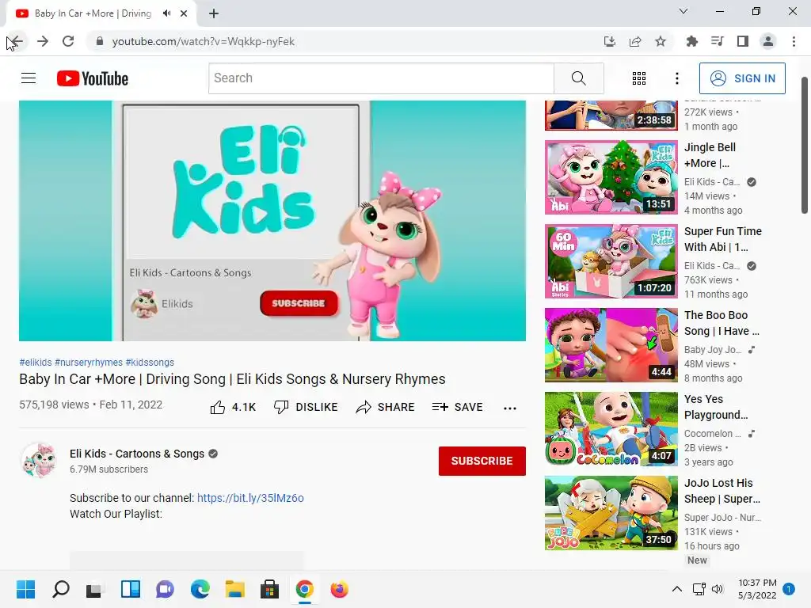Open File Explorer from taskbar

tap(234, 589)
